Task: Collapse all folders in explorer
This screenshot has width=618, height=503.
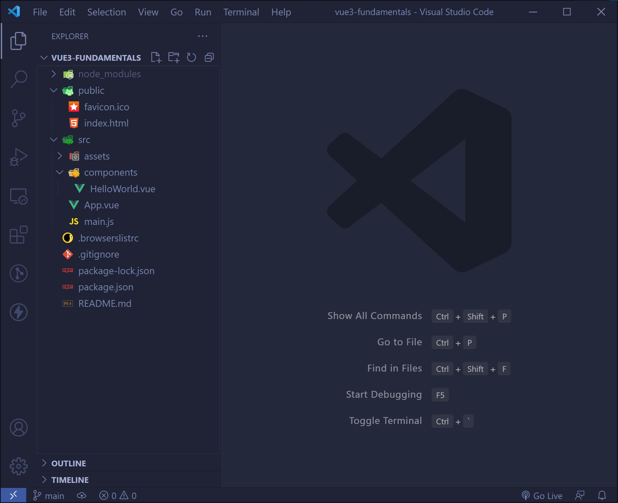Action: (x=209, y=57)
